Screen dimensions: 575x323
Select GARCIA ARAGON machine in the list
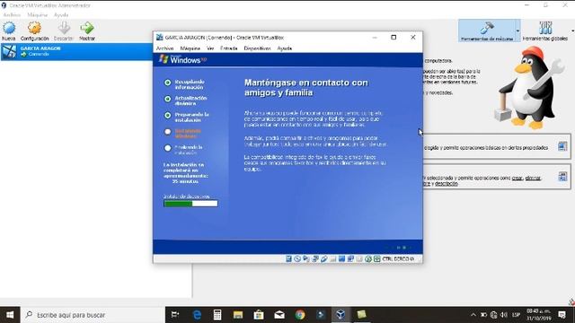click(x=76, y=51)
